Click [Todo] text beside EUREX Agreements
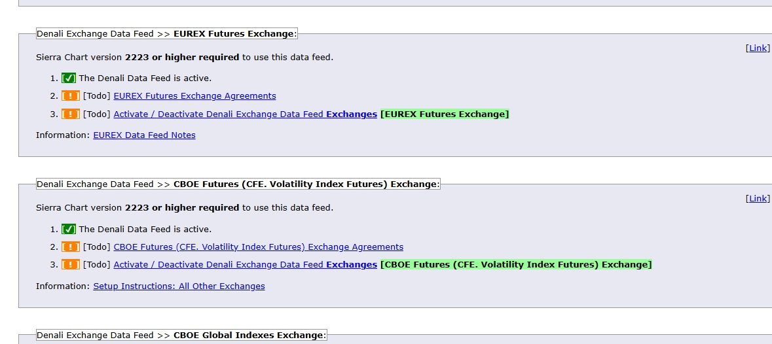This screenshot has width=772, height=344. (96, 96)
